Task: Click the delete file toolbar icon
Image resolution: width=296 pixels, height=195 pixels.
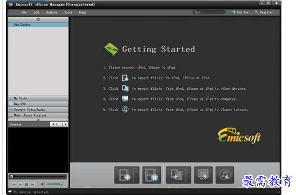Action: coord(152,175)
